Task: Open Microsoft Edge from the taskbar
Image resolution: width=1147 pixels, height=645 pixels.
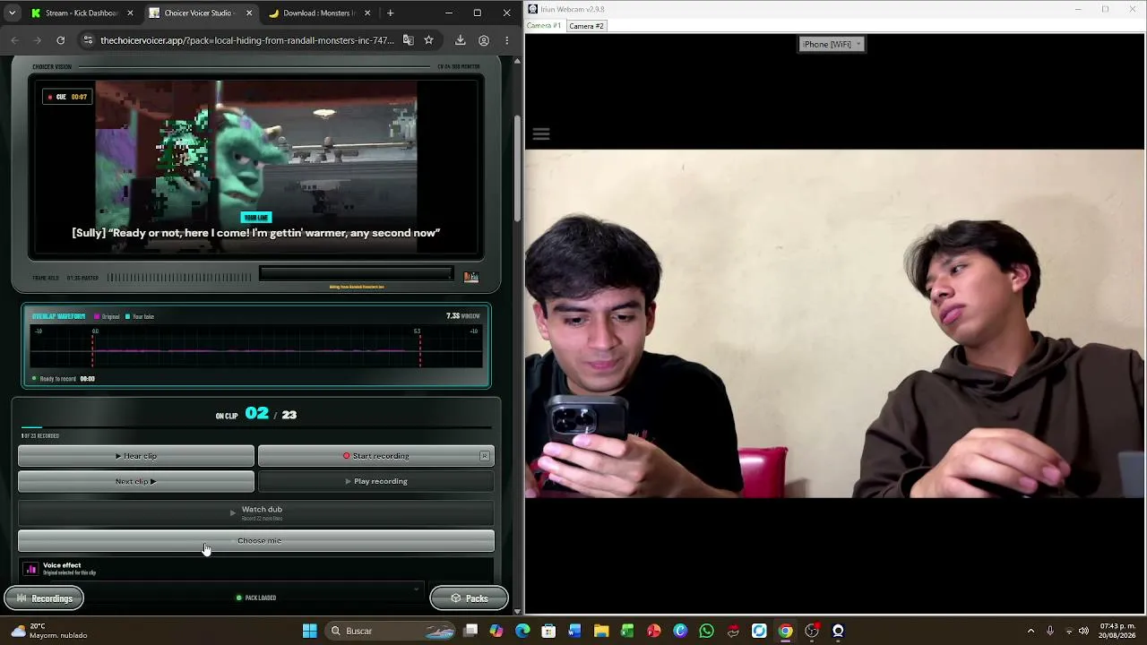Action: [522, 631]
